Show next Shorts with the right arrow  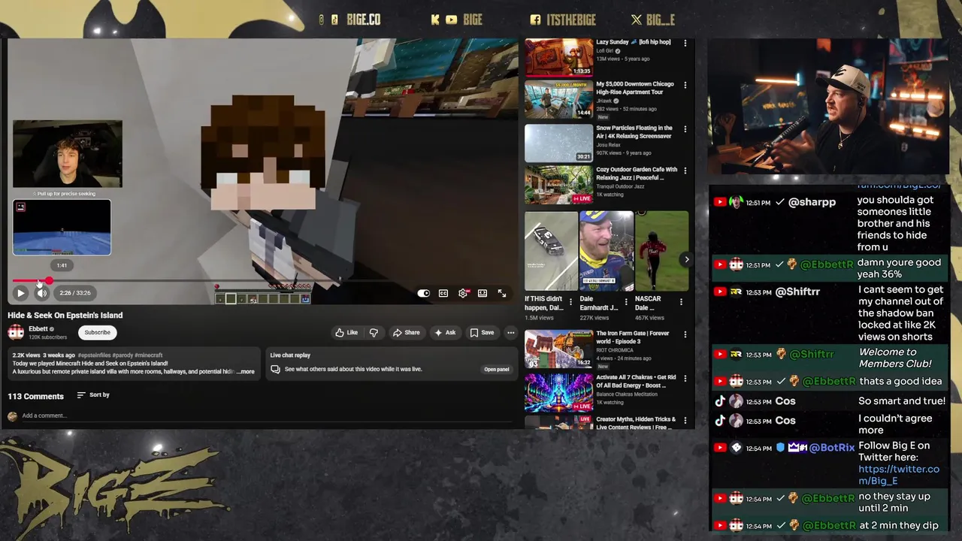(x=686, y=259)
